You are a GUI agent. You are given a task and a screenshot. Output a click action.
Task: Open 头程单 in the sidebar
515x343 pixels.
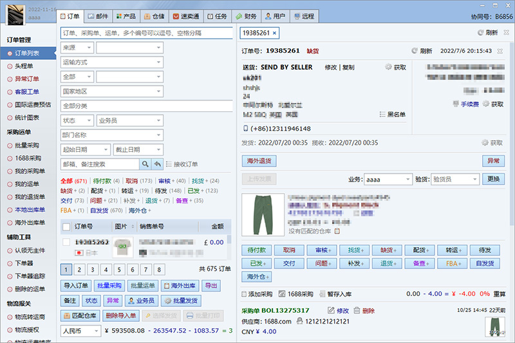[x=24, y=66]
